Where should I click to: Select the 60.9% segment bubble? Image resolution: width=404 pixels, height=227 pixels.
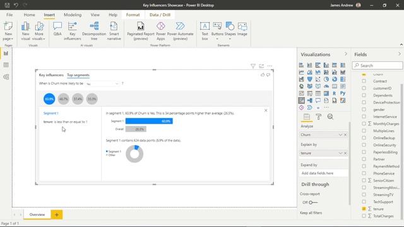[49, 99]
